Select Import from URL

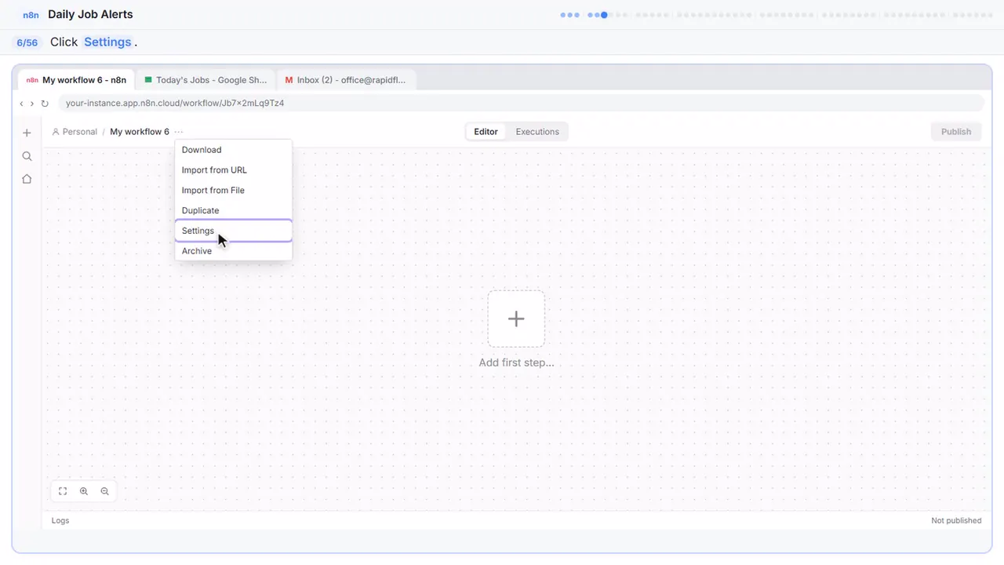click(x=234, y=170)
